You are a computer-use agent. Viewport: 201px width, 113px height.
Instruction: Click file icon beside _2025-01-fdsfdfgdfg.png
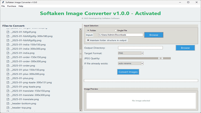click(8, 40)
